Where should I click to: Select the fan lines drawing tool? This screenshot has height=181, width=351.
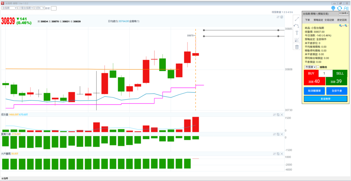coord(297,40)
